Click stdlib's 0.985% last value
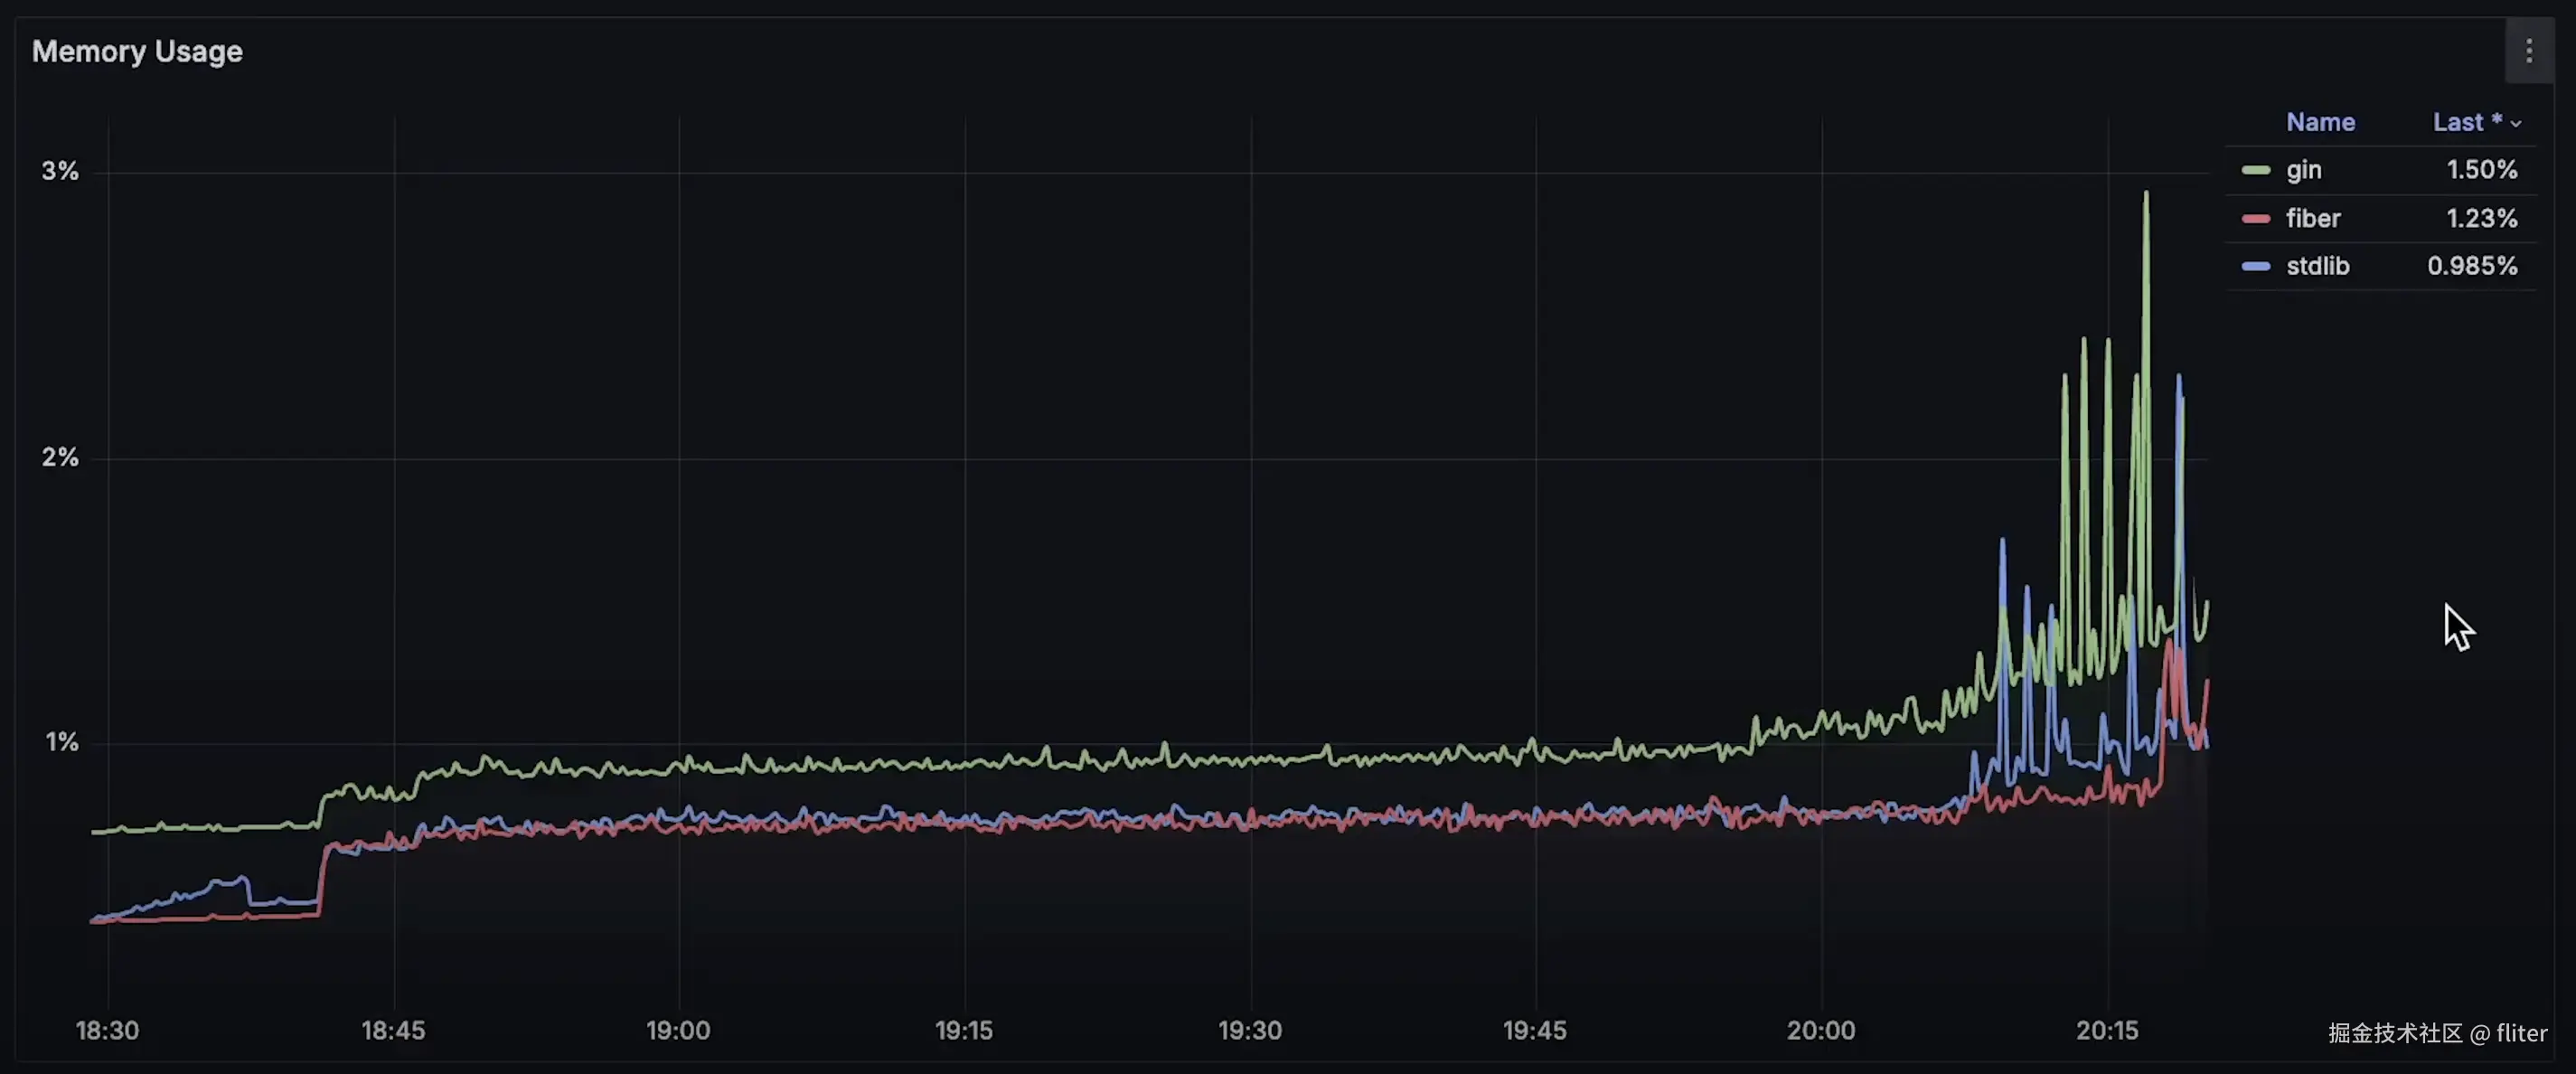This screenshot has height=1074, width=2576. point(2471,266)
